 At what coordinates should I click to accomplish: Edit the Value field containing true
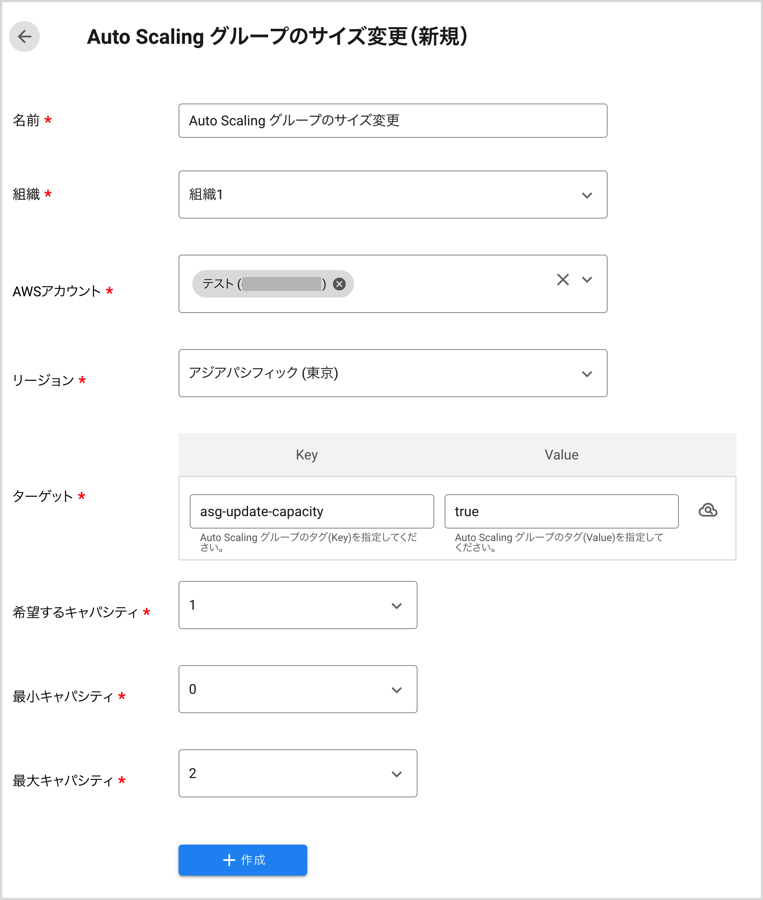[x=561, y=511]
